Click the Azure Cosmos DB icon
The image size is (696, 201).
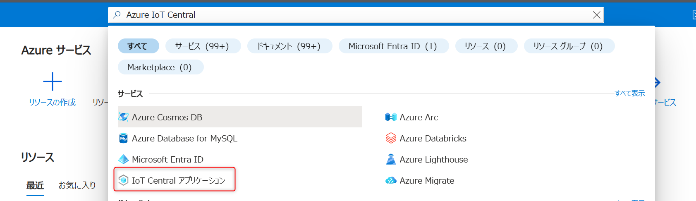pos(123,117)
